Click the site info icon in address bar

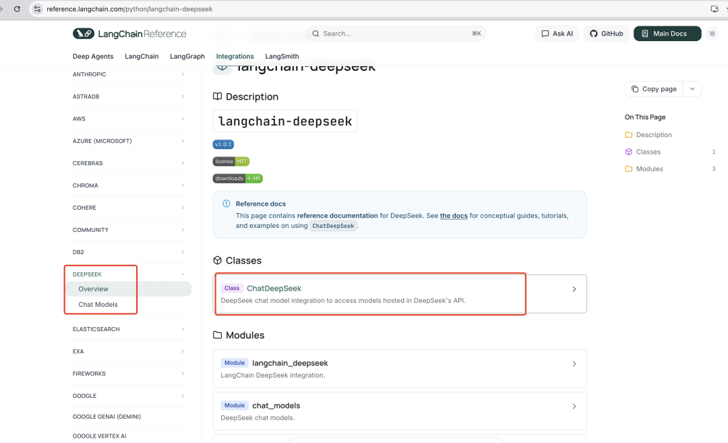pyautogui.click(x=37, y=9)
